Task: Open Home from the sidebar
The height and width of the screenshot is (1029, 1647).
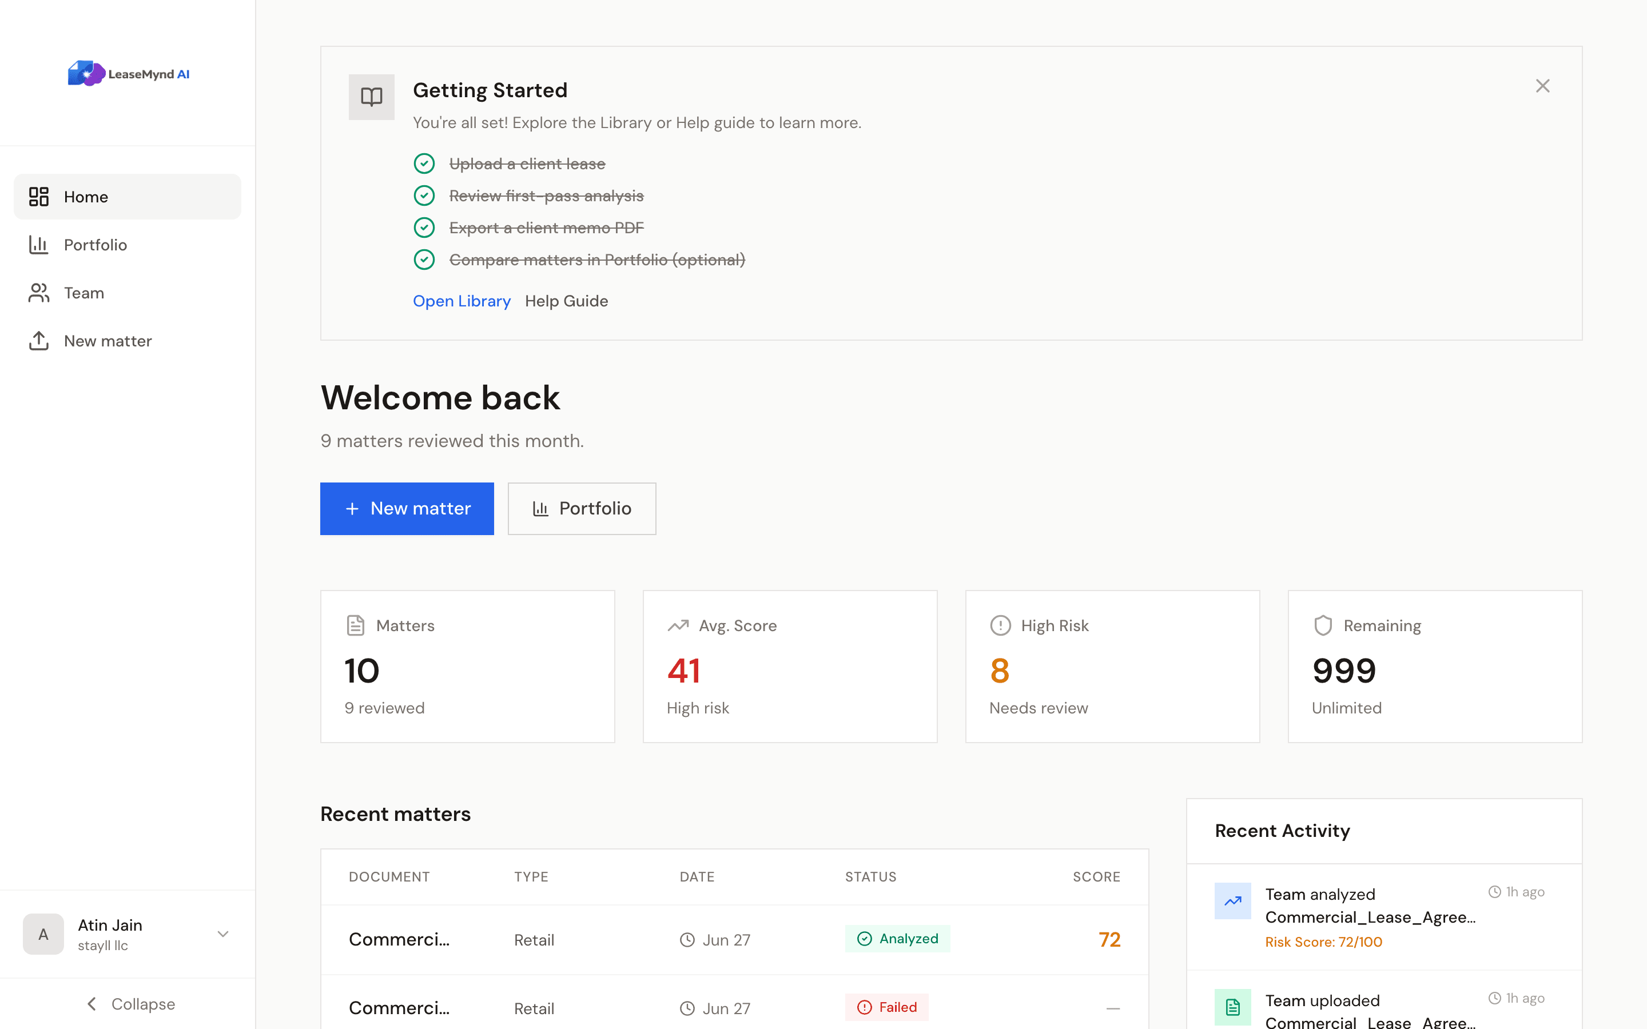Action: [x=128, y=197]
